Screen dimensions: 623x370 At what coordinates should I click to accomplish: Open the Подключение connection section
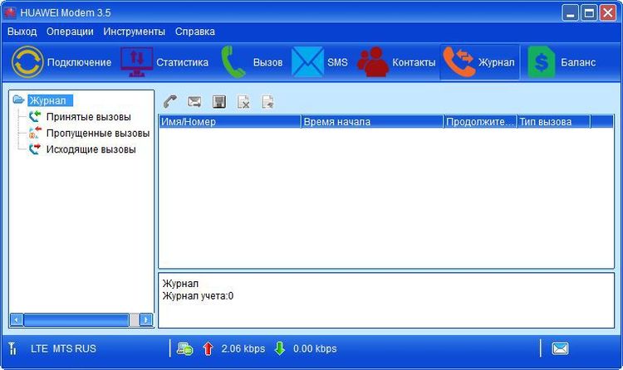click(x=61, y=62)
